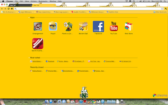Viewport: 168px width, 105px height.
Task: Open Other Bookmarks folder
Action: [160, 12]
